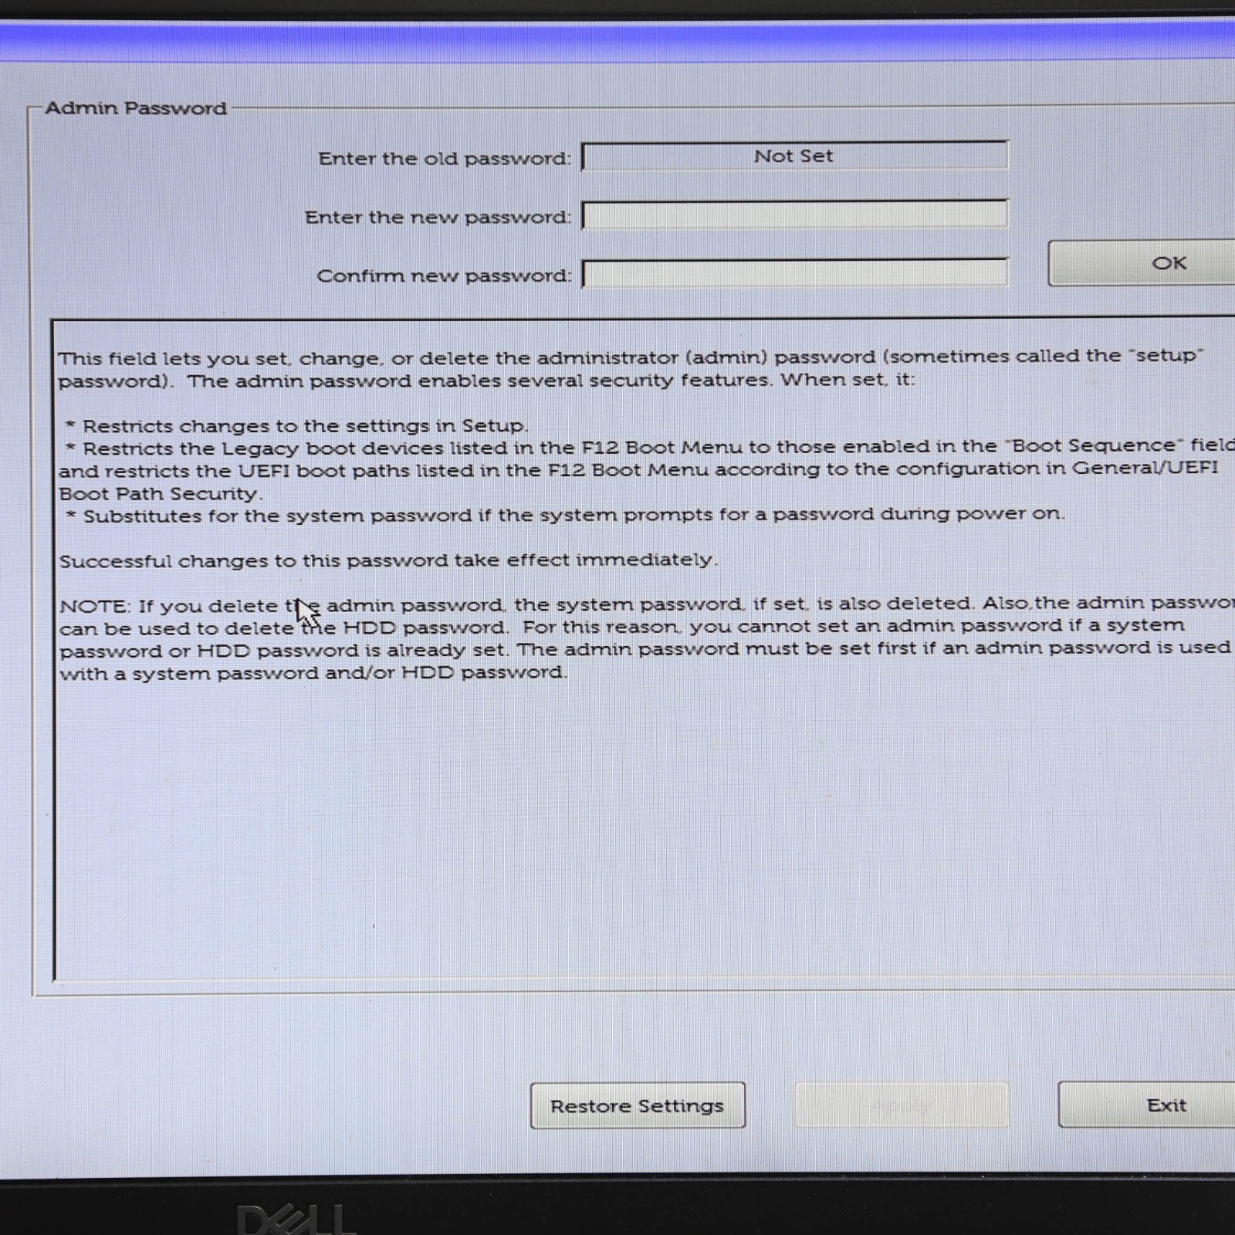Leave BIOS setup with Exit button
This screenshot has height=1235, width=1235.
(x=1147, y=1105)
